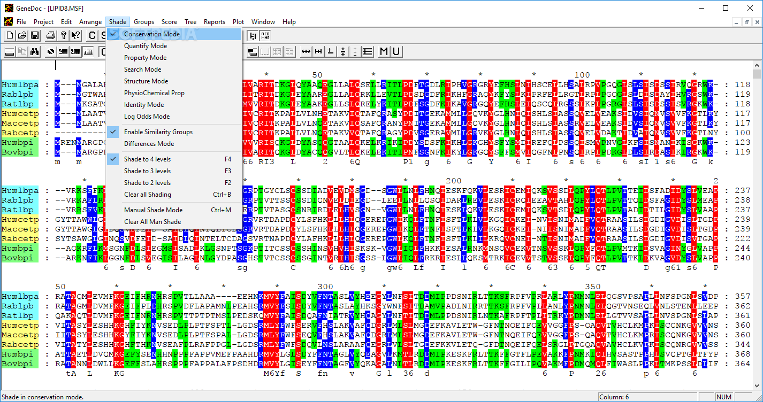The image size is (763, 402).
Task: Click the pressed-in toolbar icon before the hidden 'C'
Action: tap(88, 52)
